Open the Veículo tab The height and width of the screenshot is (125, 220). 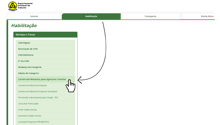point(34,16)
